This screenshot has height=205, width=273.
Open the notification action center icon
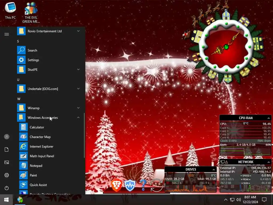(264, 200)
